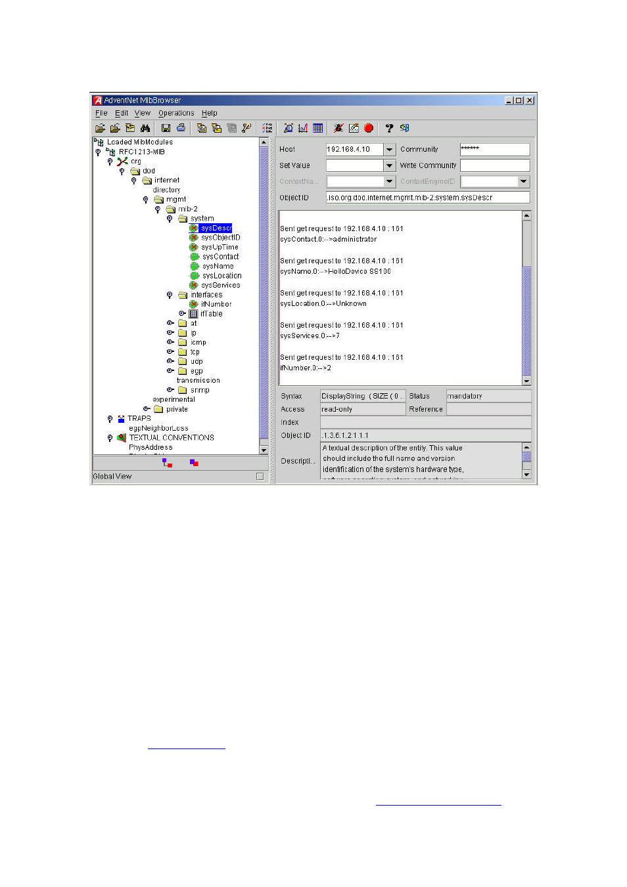The width and height of the screenshot is (627, 887).
Task: Select the sysLocation tree node
Action: point(222,276)
